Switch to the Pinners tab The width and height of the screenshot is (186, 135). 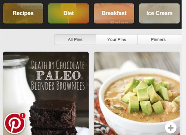(158, 39)
